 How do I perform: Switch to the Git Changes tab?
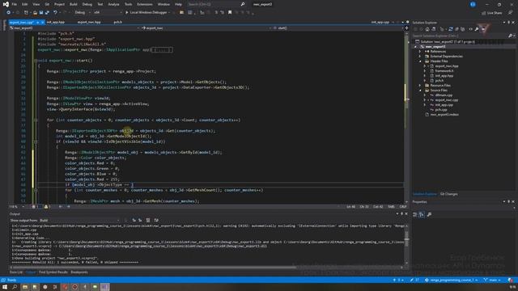(448, 194)
